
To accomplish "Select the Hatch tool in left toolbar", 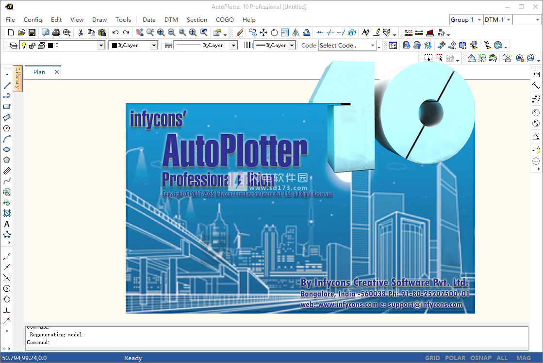I will pos(7,213).
